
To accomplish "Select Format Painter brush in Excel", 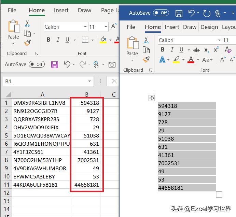I will point(27,43).
